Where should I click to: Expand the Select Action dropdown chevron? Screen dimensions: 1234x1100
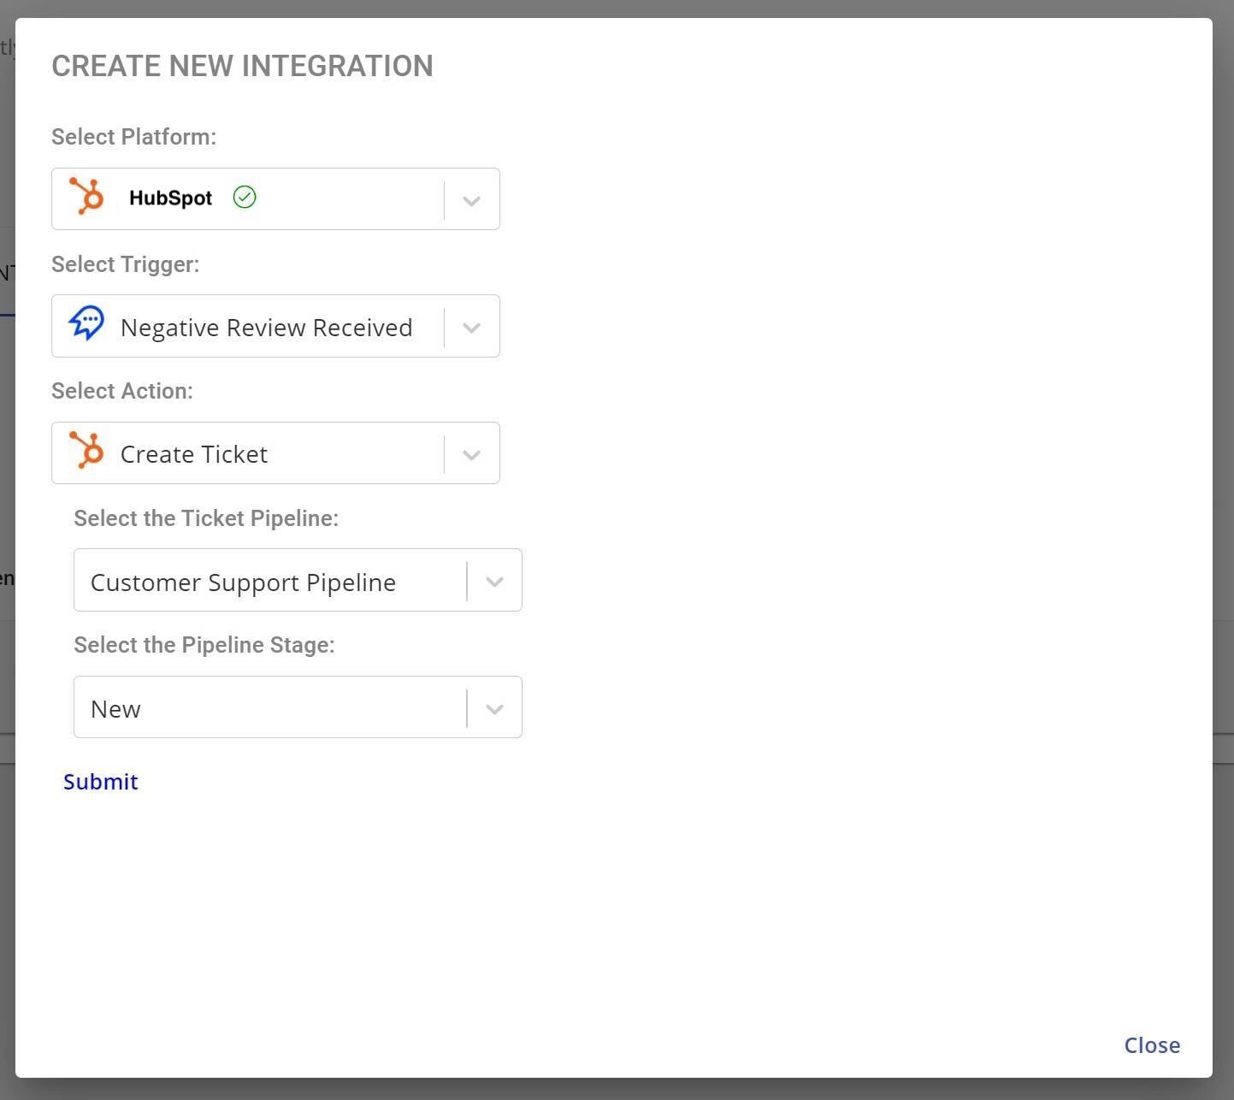471,454
